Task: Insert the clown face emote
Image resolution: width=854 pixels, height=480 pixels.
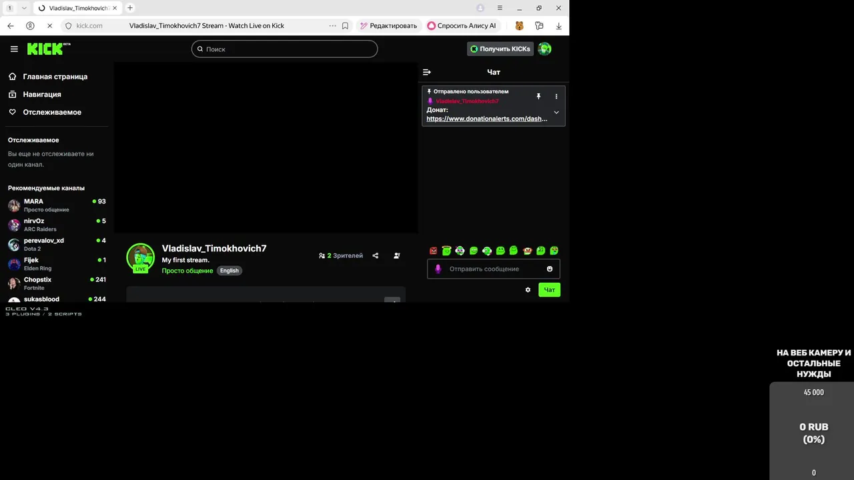Action: [x=460, y=251]
